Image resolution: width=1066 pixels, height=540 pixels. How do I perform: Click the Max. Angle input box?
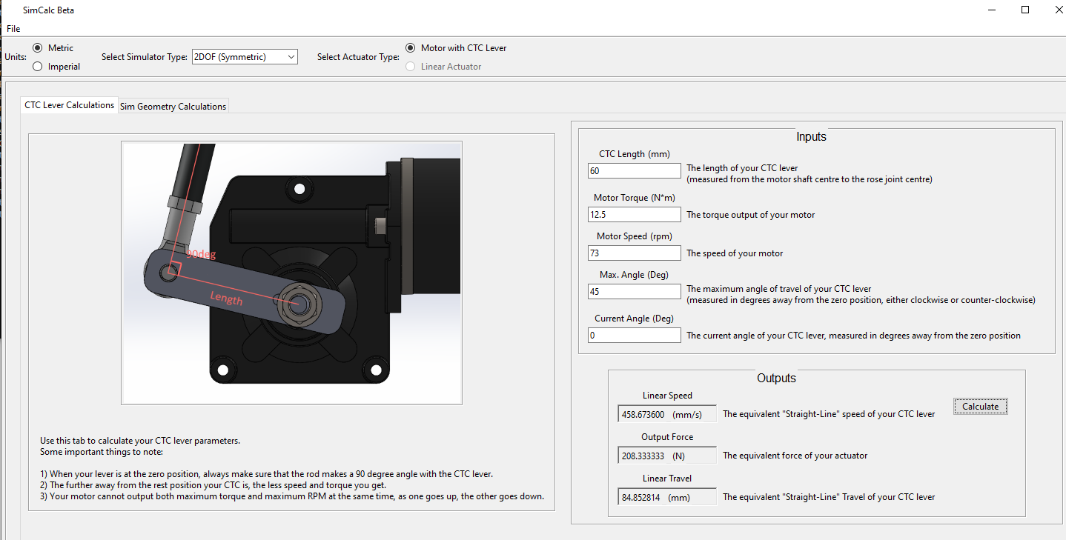(x=634, y=292)
